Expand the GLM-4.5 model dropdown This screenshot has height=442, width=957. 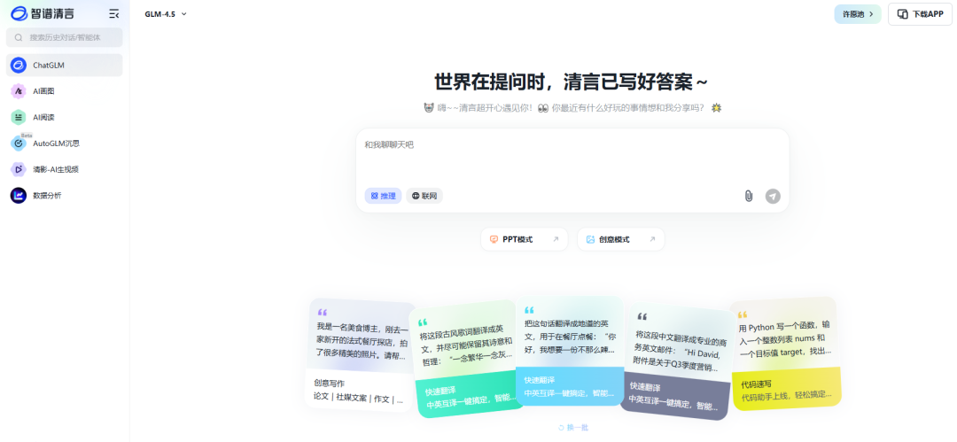coord(166,14)
